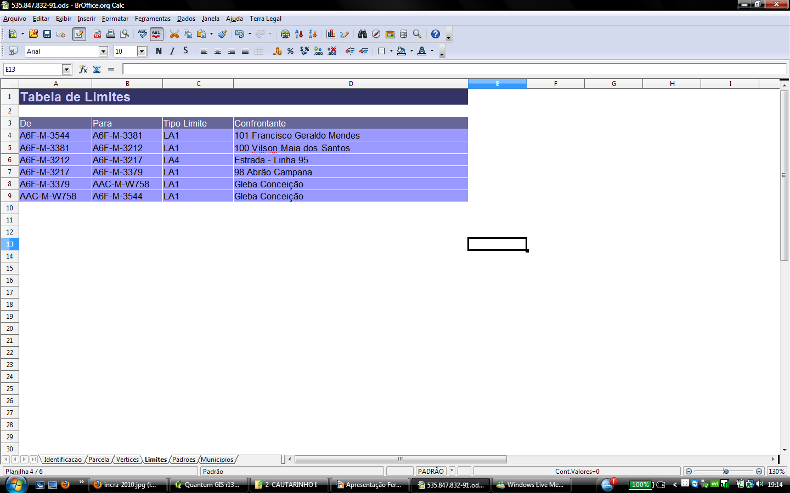Open the Styles and Formatting icon

tap(13, 51)
